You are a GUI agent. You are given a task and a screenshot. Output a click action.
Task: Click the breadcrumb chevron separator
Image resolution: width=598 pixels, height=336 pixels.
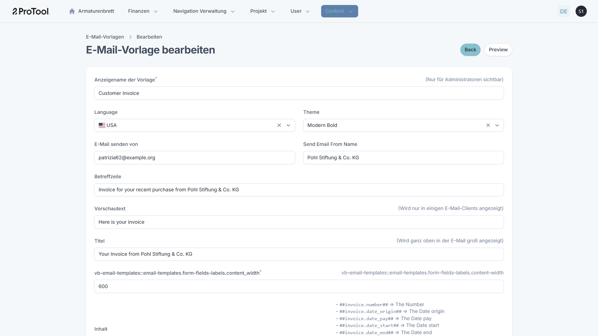[x=131, y=37]
